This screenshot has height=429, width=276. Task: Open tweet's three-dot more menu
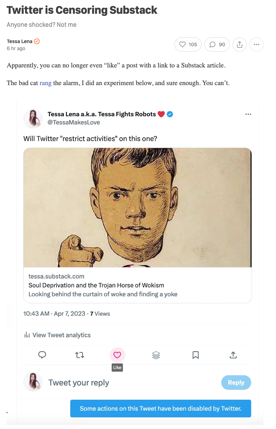click(x=248, y=114)
